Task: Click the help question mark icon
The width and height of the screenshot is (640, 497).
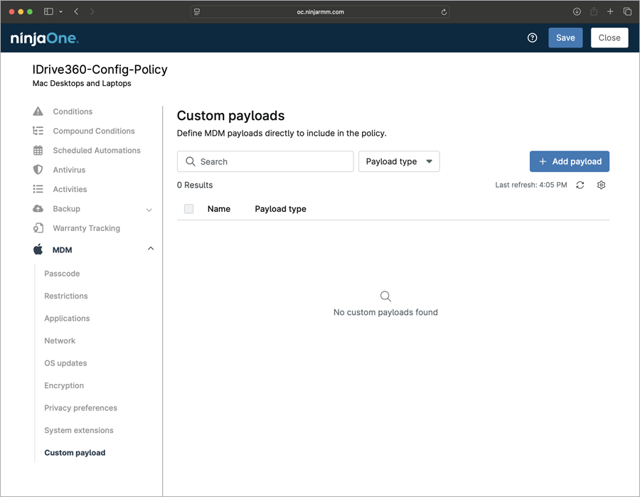Action: (x=532, y=38)
